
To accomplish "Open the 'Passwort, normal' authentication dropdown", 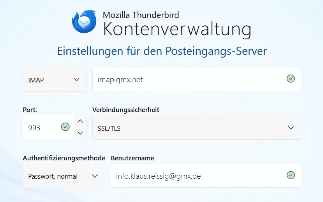I will pyautogui.click(x=64, y=176).
